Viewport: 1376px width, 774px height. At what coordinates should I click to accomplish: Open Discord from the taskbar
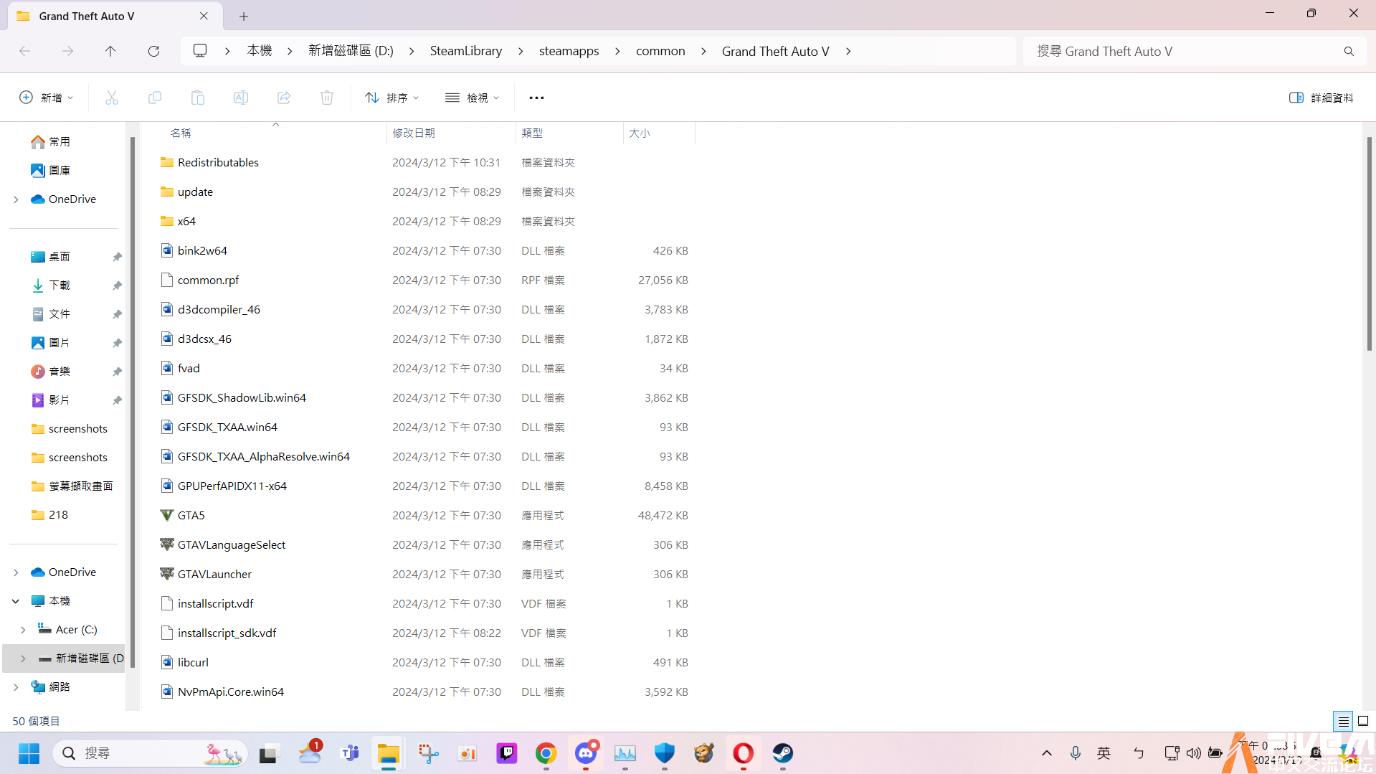(586, 753)
